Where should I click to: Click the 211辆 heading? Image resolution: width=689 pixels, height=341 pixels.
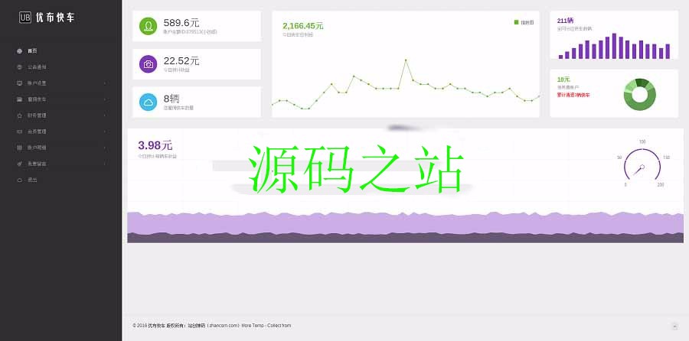565,21
